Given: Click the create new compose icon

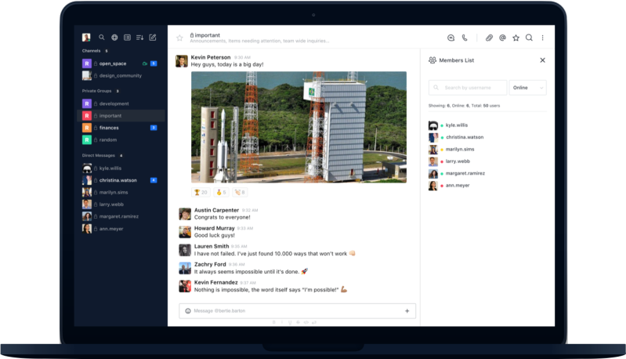Looking at the screenshot, I should pyautogui.click(x=153, y=38).
